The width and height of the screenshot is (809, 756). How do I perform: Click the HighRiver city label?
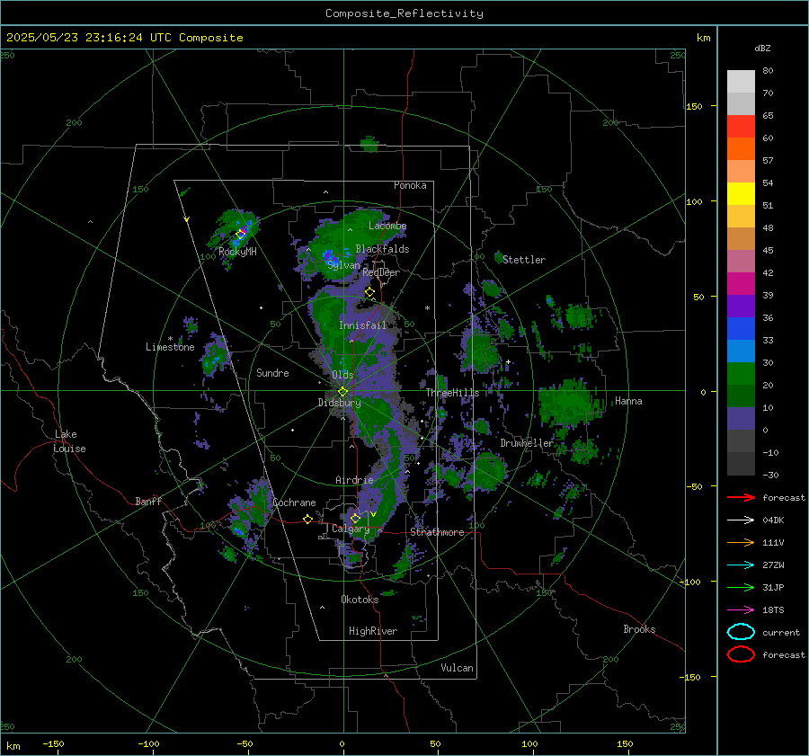pos(373,631)
